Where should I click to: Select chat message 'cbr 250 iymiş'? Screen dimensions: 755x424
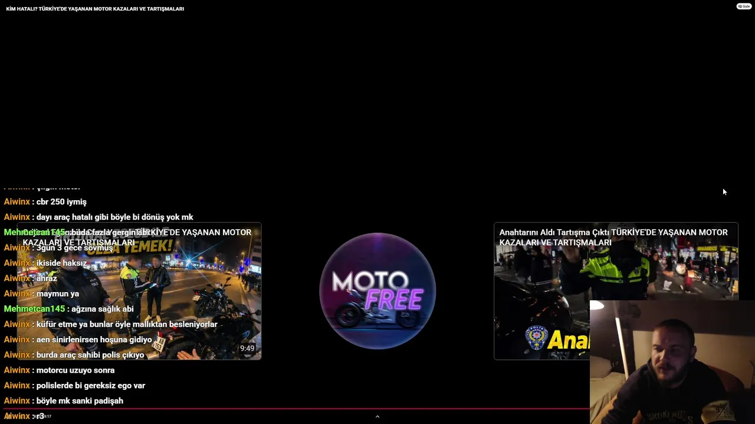(x=61, y=202)
